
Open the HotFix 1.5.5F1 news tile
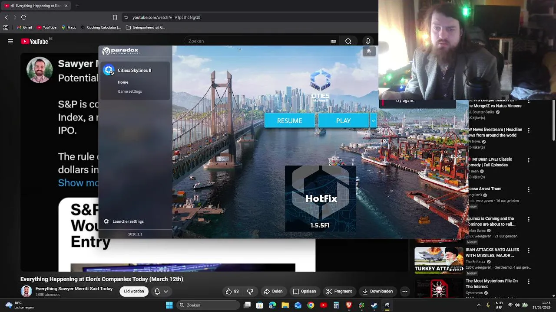(320, 198)
